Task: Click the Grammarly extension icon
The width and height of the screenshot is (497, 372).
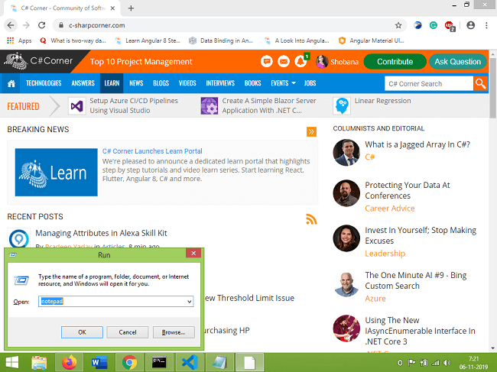Action: [x=434, y=25]
